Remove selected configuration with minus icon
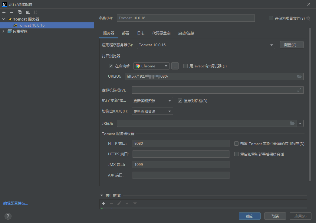Screen dimensions: 316x223 (12, 12)
